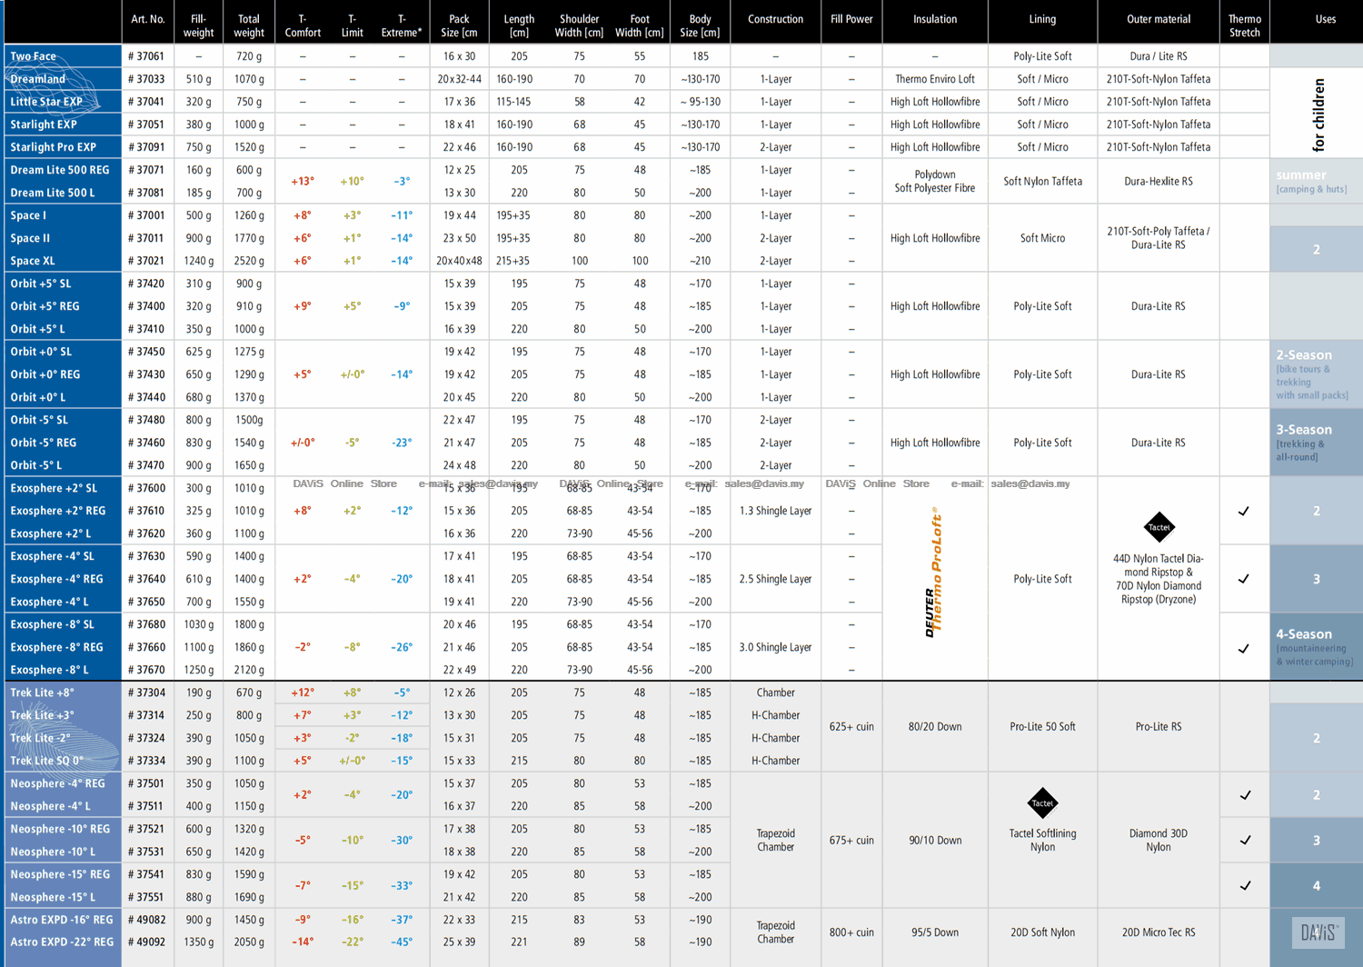The width and height of the screenshot is (1363, 967).
Task: Click the '800+ cuin' fill power value
Action: tap(851, 932)
